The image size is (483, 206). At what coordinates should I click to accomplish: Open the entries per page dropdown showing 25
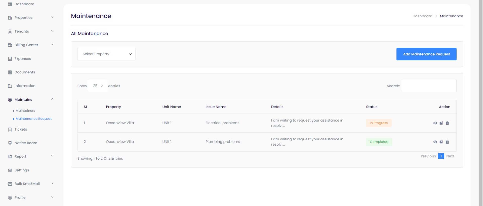pos(97,86)
